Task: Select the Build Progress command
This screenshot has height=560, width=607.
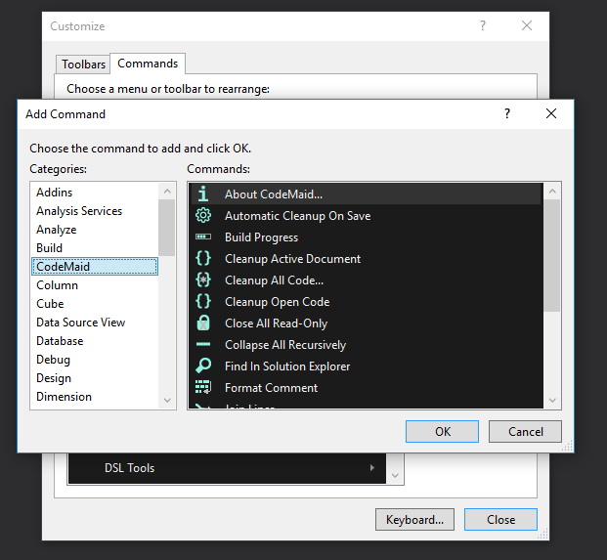Action: [x=366, y=237]
